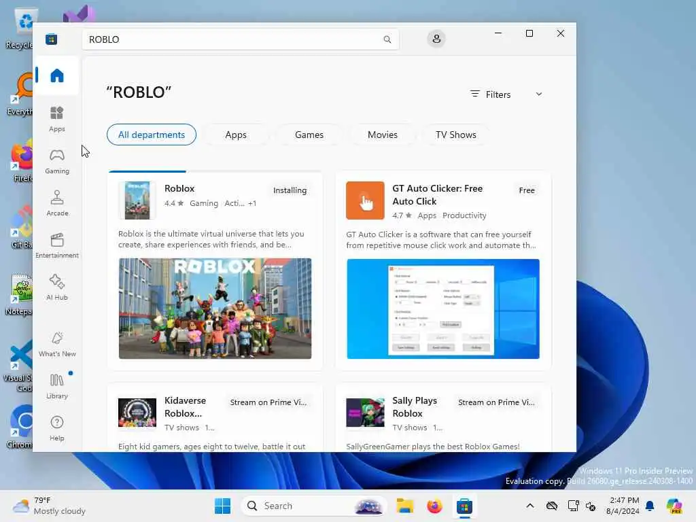Open the GT Auto Clicker screenshot thumbnail
Viewport: 696px width, 522px height.
point(443,309)
